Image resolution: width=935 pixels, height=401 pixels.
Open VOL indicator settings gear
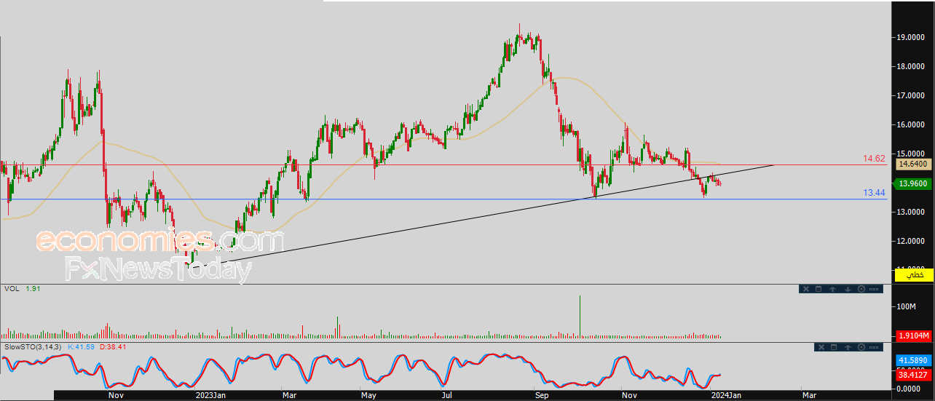(861, 289)
